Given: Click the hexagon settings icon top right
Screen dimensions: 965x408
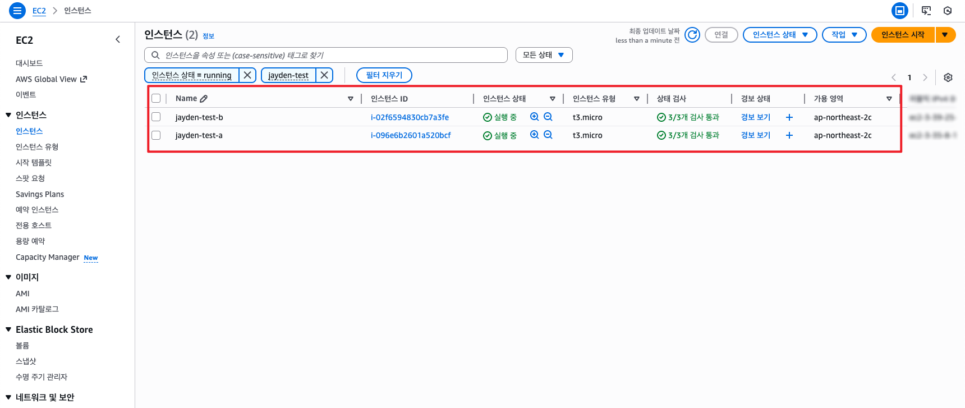Looking at the screenshot, I should point(948,11).
